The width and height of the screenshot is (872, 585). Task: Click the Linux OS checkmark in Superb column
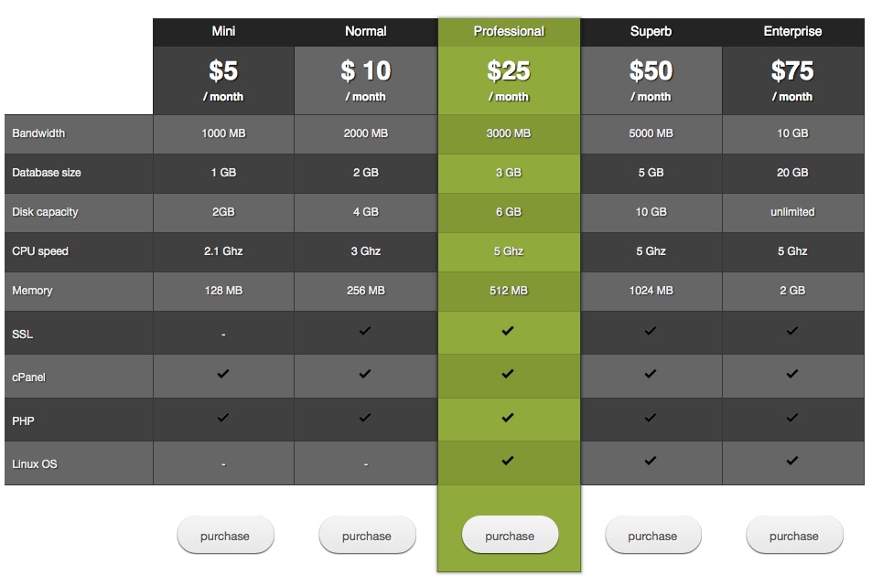click(651, 461)
